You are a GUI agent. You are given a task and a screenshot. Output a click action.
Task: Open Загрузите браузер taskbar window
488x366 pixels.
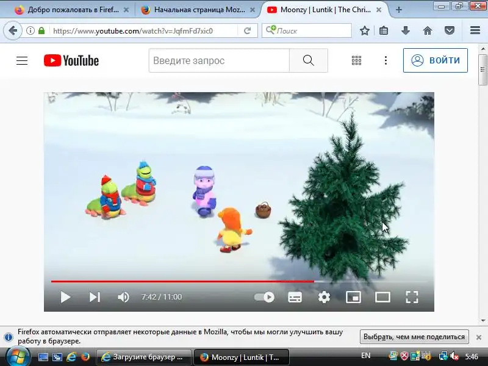coord(144,357)
